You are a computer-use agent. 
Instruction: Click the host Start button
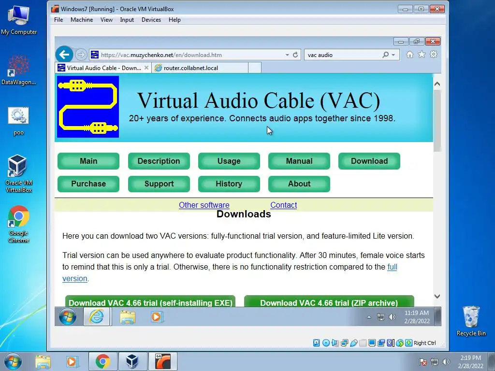tap(13, 361)
